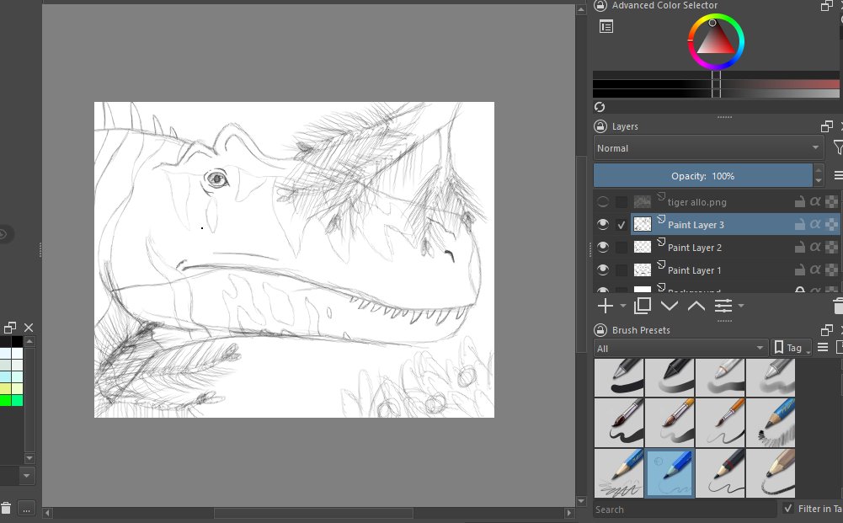The width and height of the screenshot is (843, 523).
Task: Lock the Advanced Color Selector docker
Action: point(600,5)
